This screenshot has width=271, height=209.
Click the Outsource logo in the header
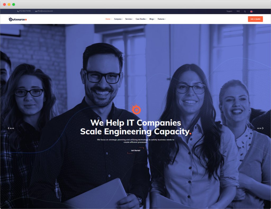click(x=18, y=19)
